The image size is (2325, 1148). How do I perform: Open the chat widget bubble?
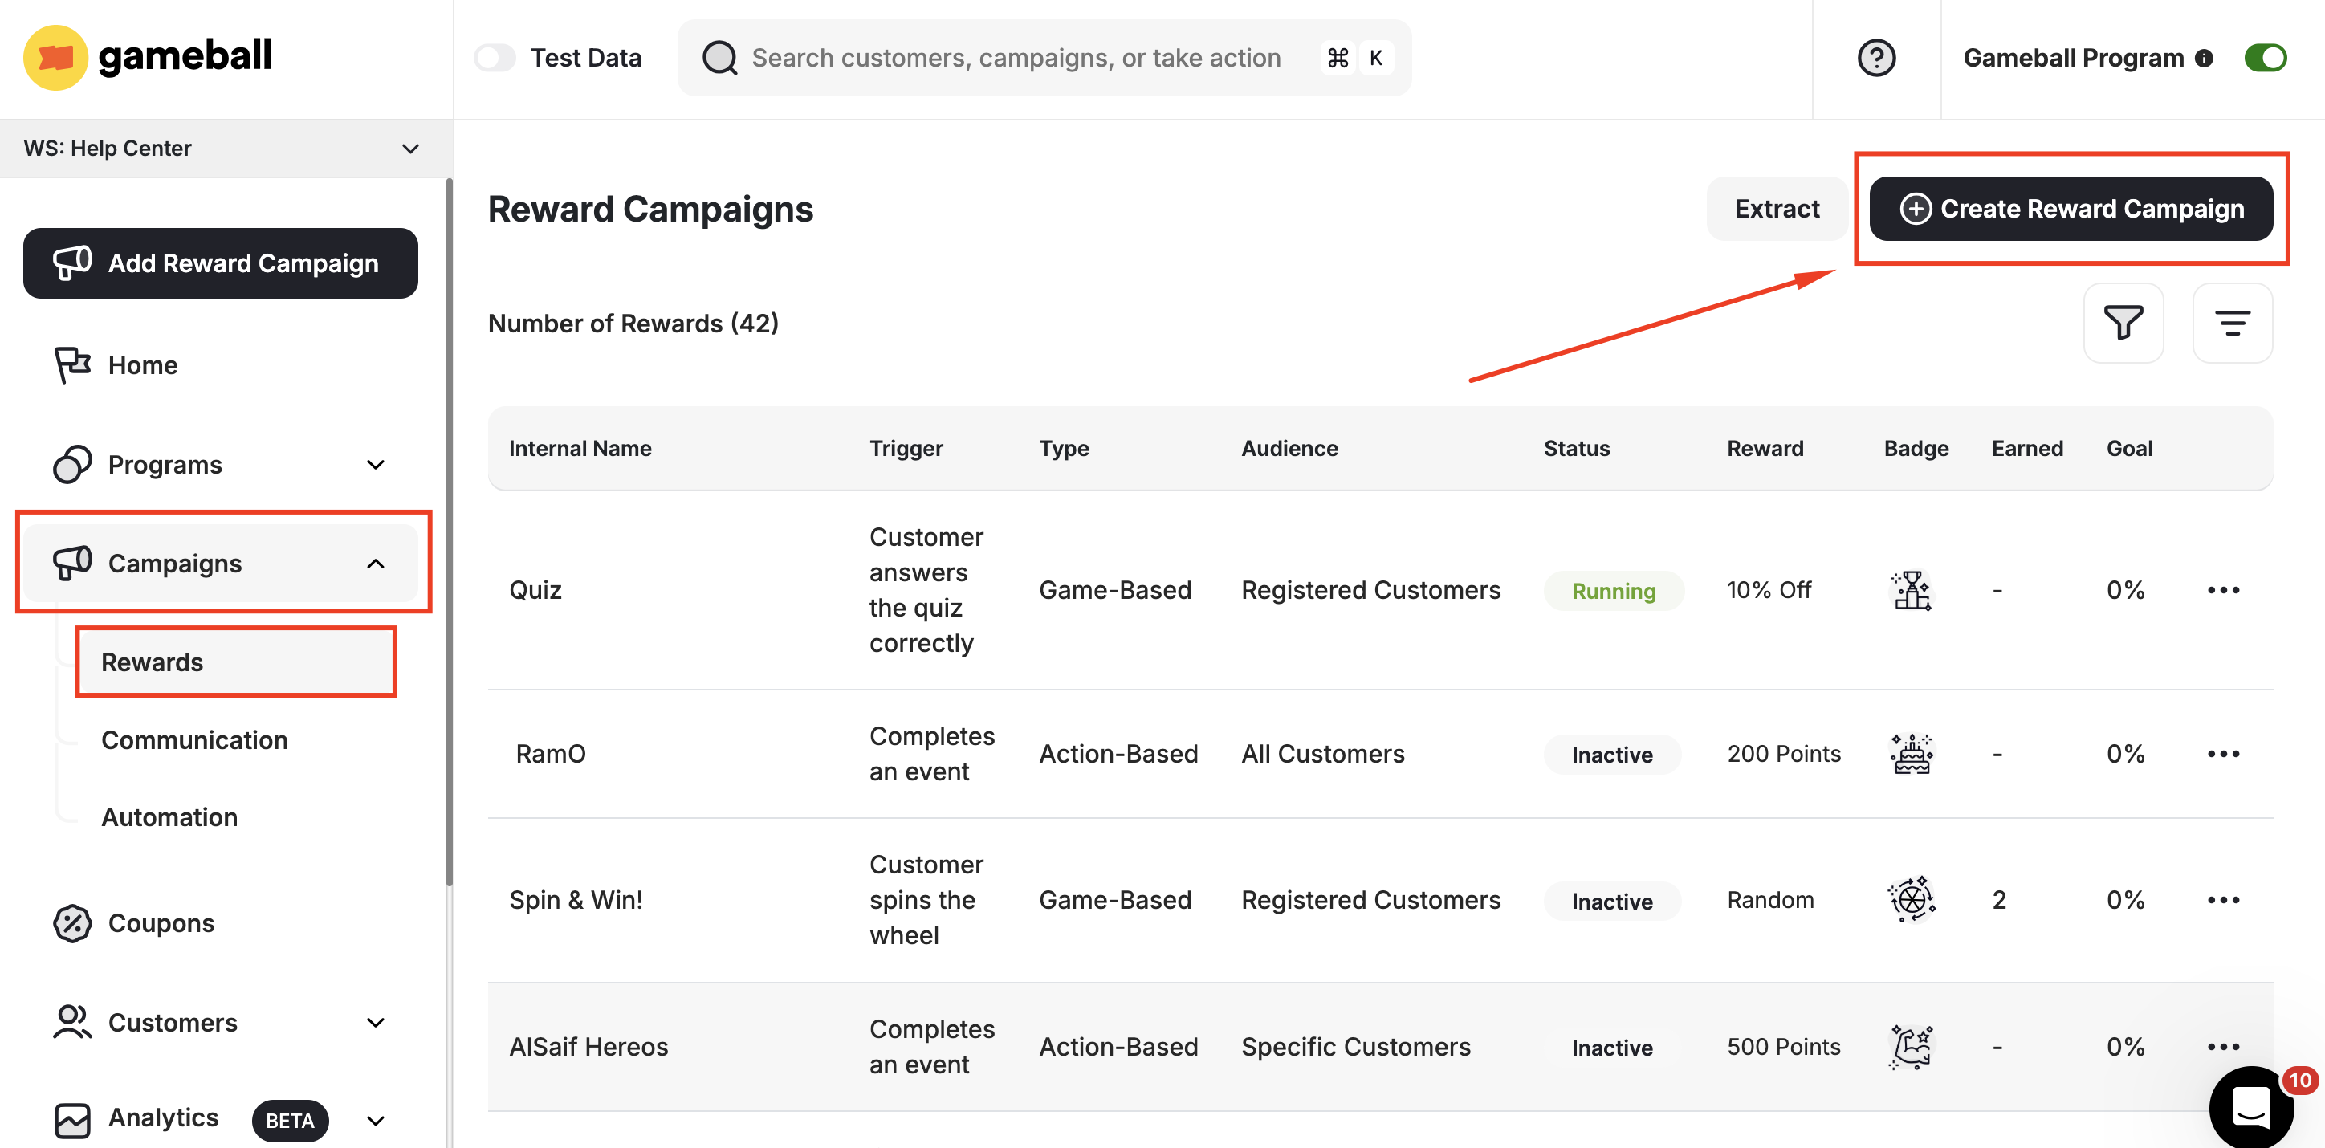[2250, 1105]
